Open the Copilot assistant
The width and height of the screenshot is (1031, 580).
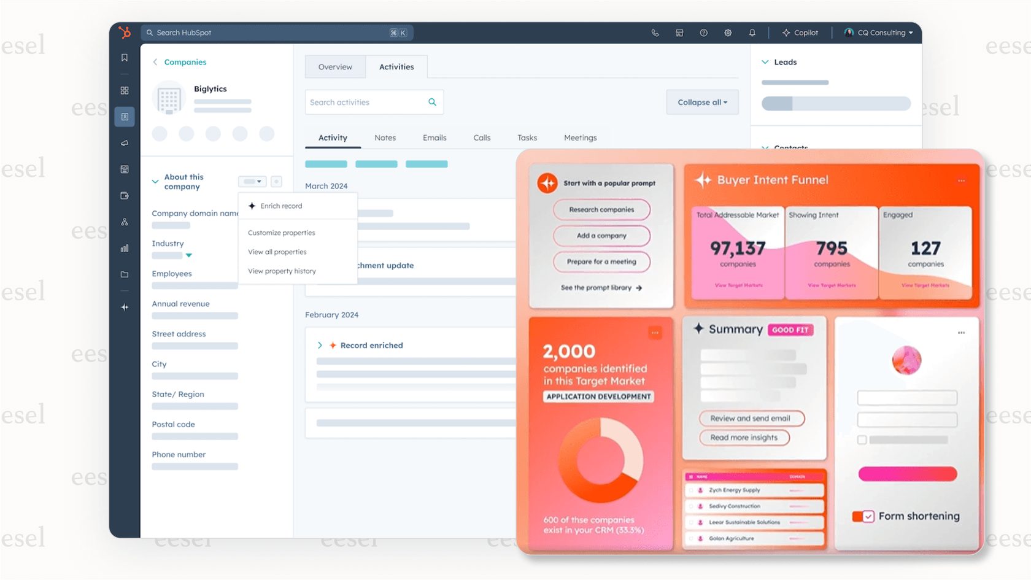click(800, 33)
